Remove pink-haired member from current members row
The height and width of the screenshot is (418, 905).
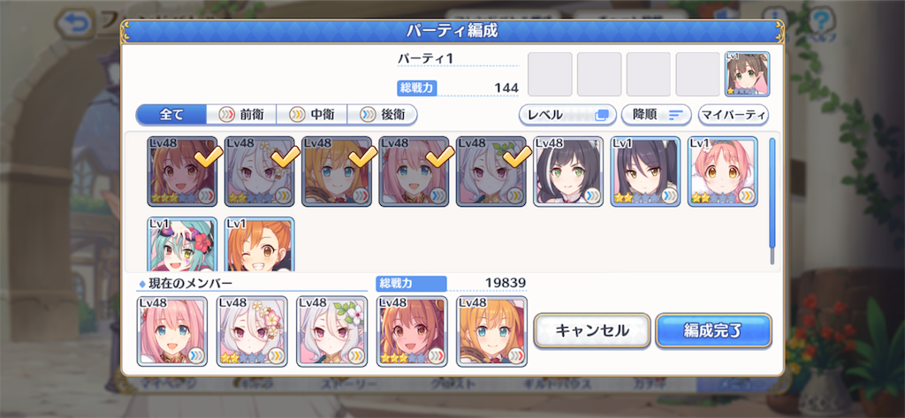(172, 331)
